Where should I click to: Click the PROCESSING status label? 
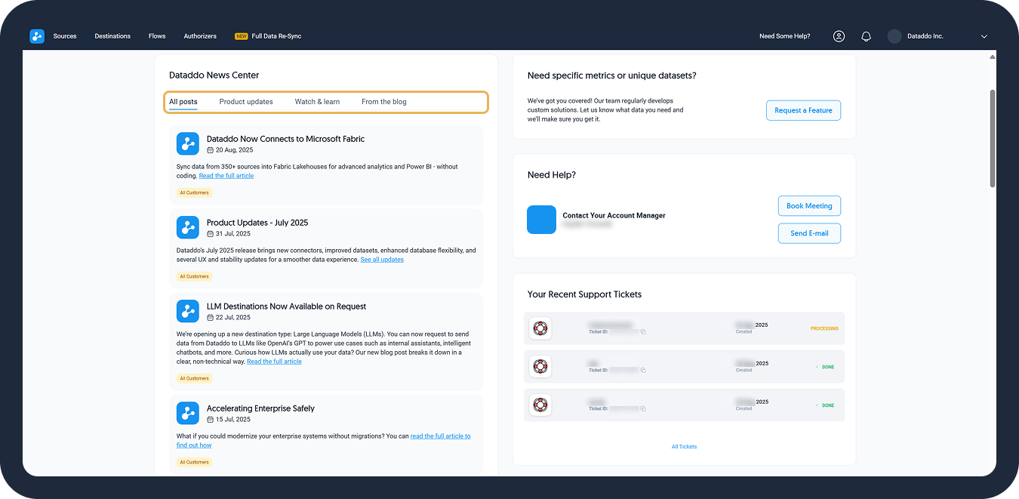click(824, 328)
